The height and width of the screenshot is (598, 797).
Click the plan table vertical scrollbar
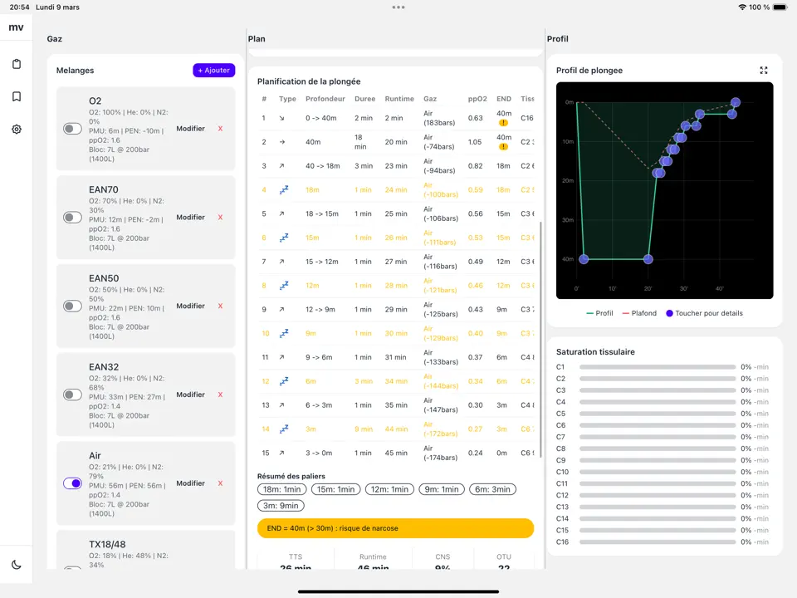541,332
